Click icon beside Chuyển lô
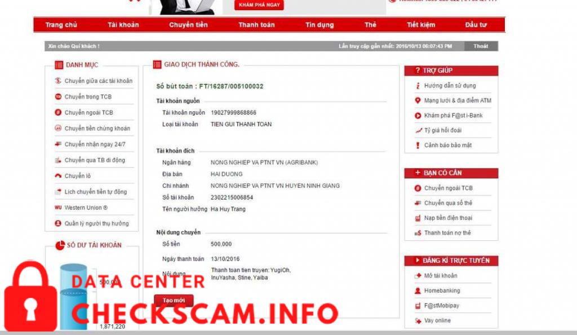This screenshot has width=577, height=335. pyautogui.click(x=58, y=175)
